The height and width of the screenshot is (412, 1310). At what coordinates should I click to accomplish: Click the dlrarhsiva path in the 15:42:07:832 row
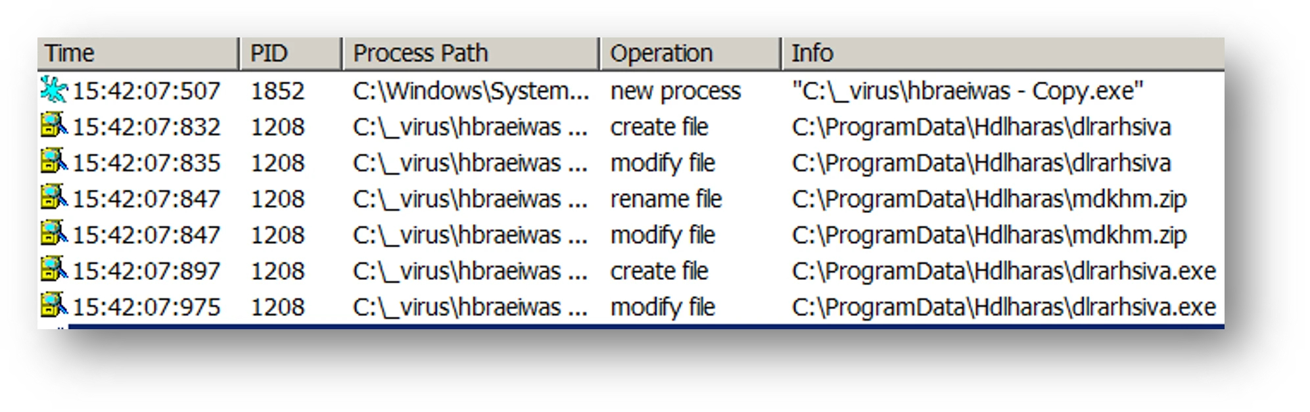click(981, 127)
